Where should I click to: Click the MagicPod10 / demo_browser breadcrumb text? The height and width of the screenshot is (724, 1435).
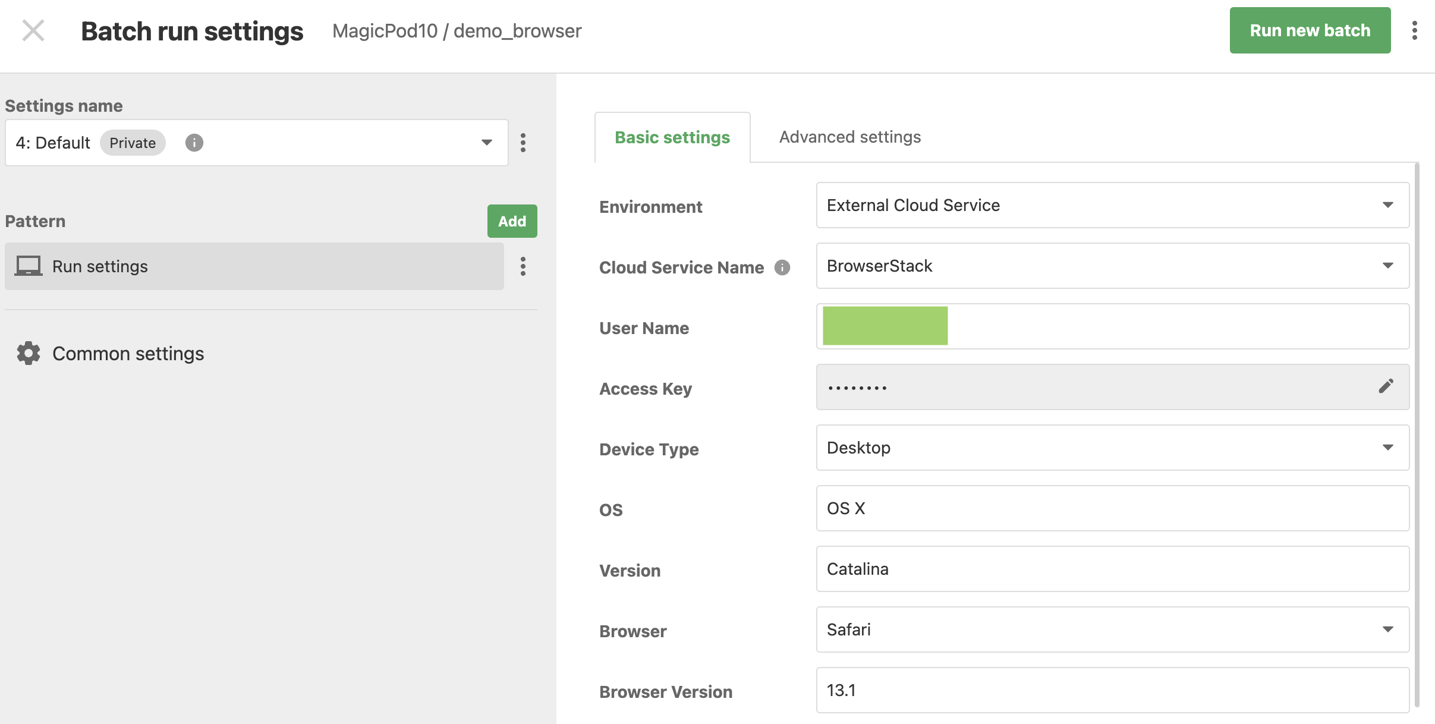click(x=457, y=31)
